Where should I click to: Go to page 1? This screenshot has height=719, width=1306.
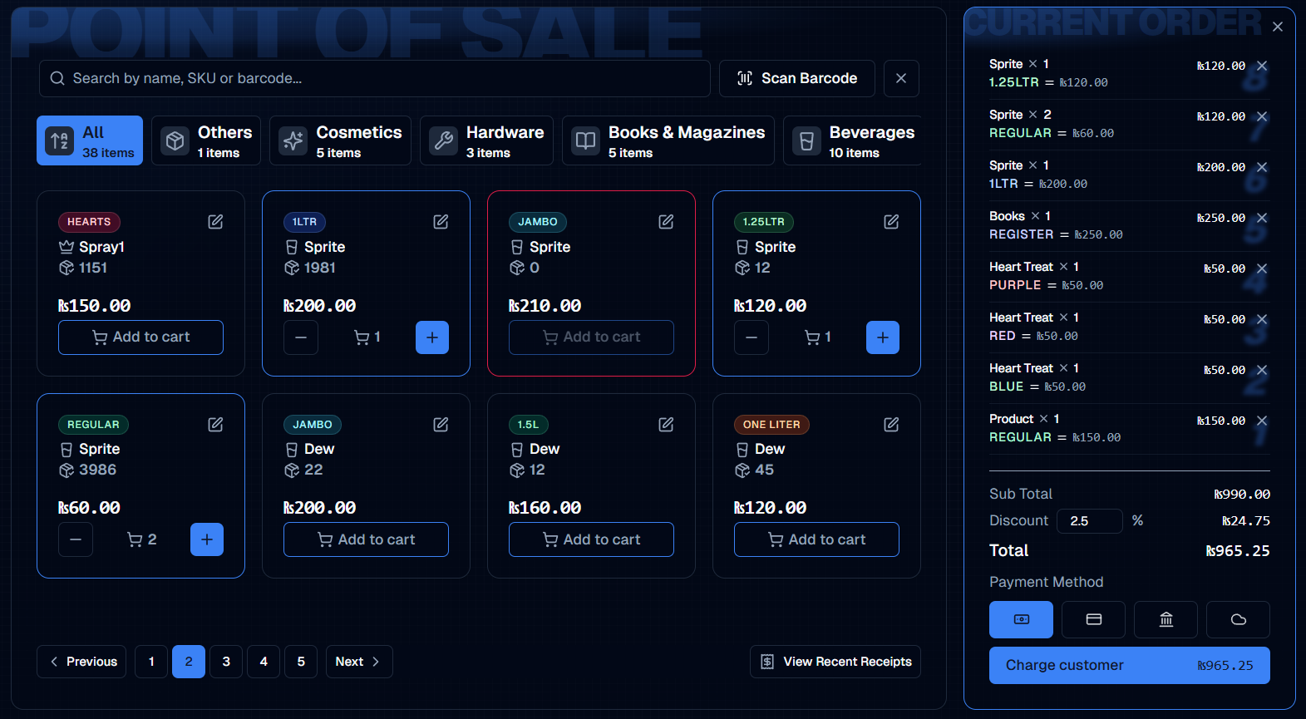click(151, 662)
